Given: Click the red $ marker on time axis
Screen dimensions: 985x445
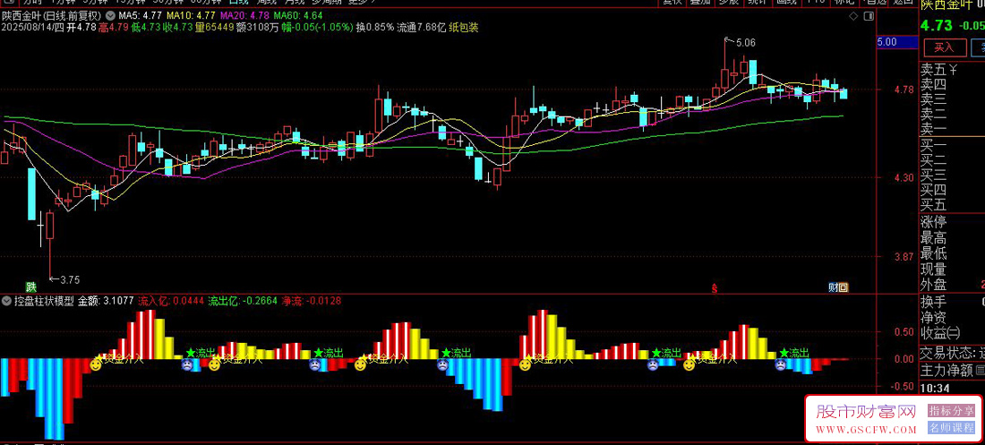Looking at the screenshot, I should point(715,288).
